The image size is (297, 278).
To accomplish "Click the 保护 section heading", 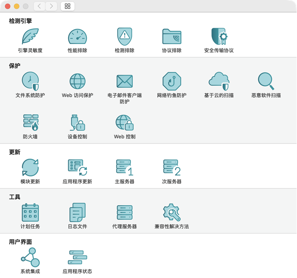I will coord(14,66).
